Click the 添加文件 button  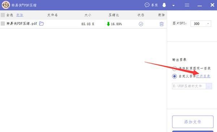click(x=193, y=122)
